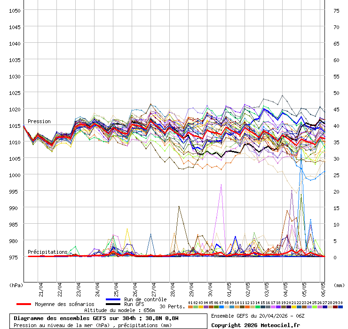Click the Pression label on the chart
This screenshot has height=329, width=348.
(39, 121)
